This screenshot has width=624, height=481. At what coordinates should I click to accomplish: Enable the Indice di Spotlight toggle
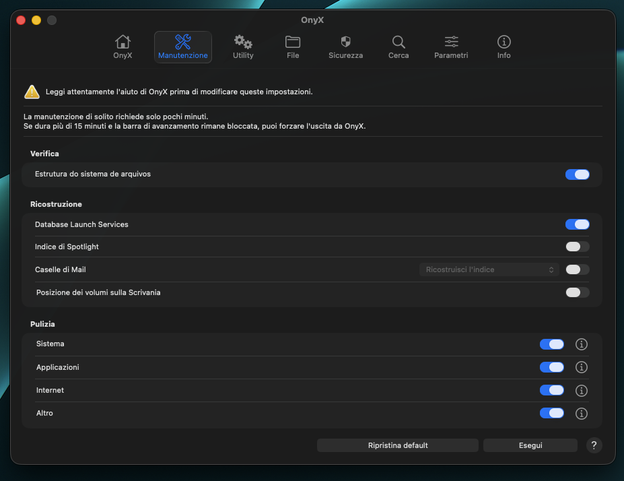point(577,247)
